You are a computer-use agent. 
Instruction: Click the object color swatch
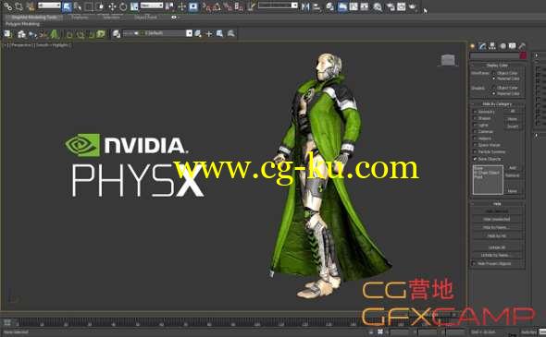pyautogui.click(x=523, y=56)
